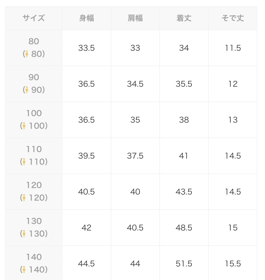Click the 37.5 shoulder width cell

point(135,156)
